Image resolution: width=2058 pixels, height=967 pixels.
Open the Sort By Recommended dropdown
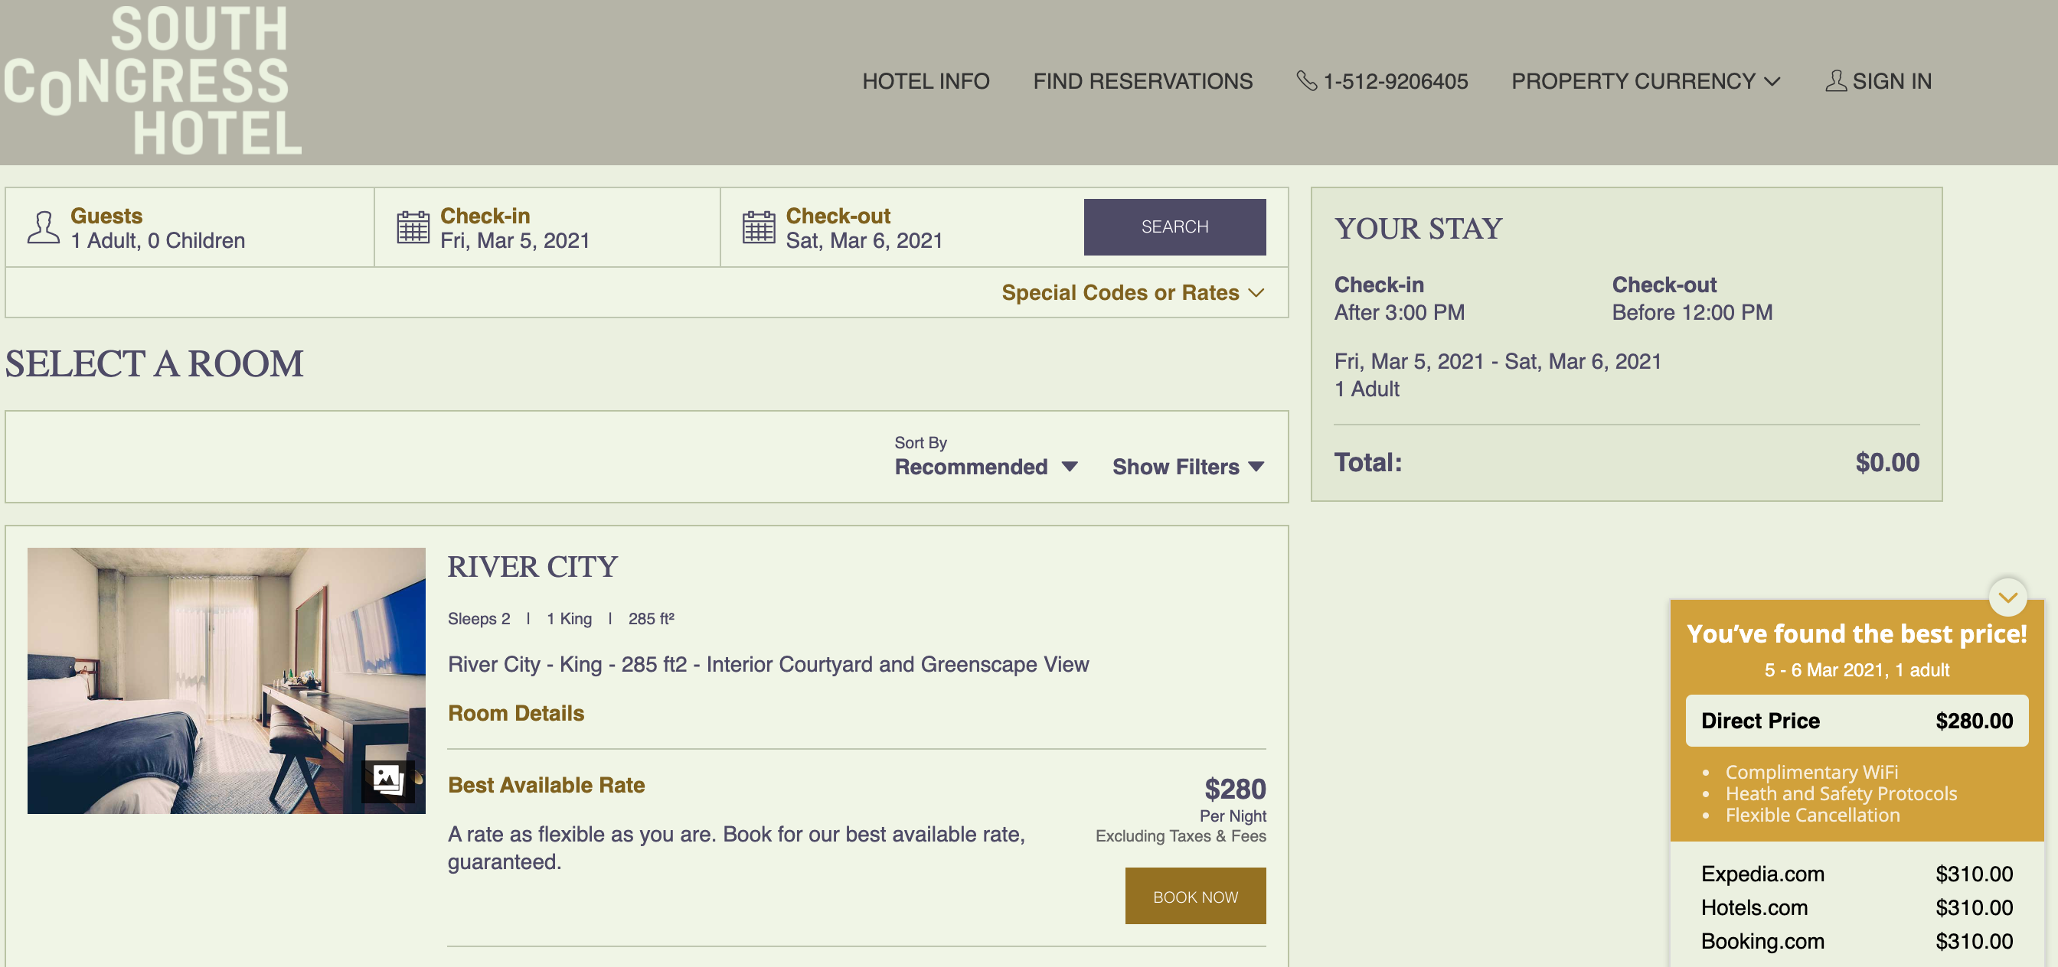pos(985,467)
